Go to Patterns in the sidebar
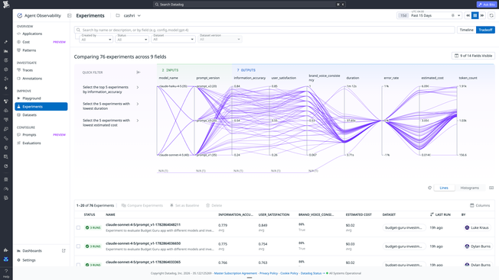 (x=29, y=50)
